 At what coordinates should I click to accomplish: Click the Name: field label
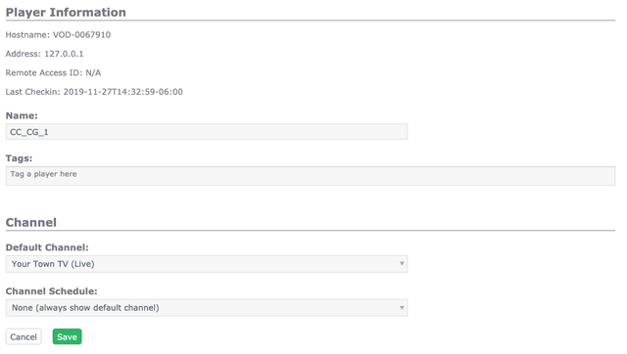[22, 115]
